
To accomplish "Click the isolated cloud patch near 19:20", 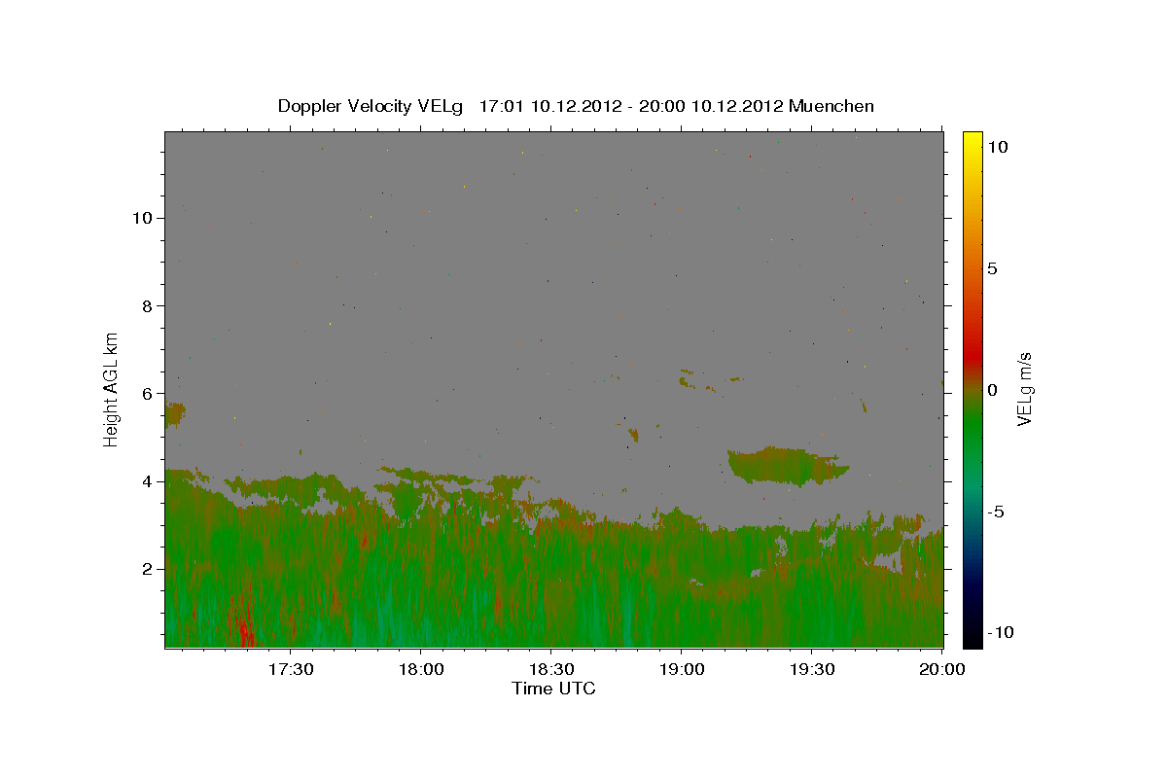I will [x=786, y=466].
